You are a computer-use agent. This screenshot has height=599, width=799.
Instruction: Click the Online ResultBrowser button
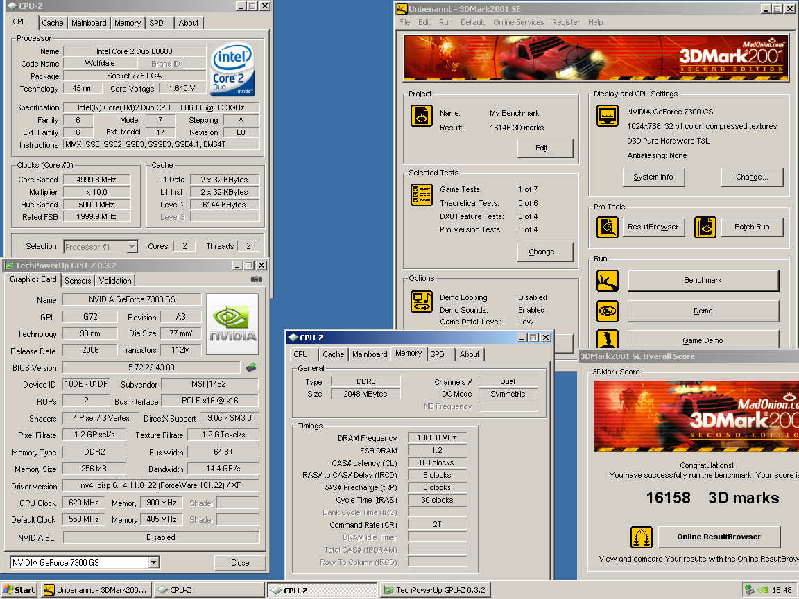coord(719,537)
